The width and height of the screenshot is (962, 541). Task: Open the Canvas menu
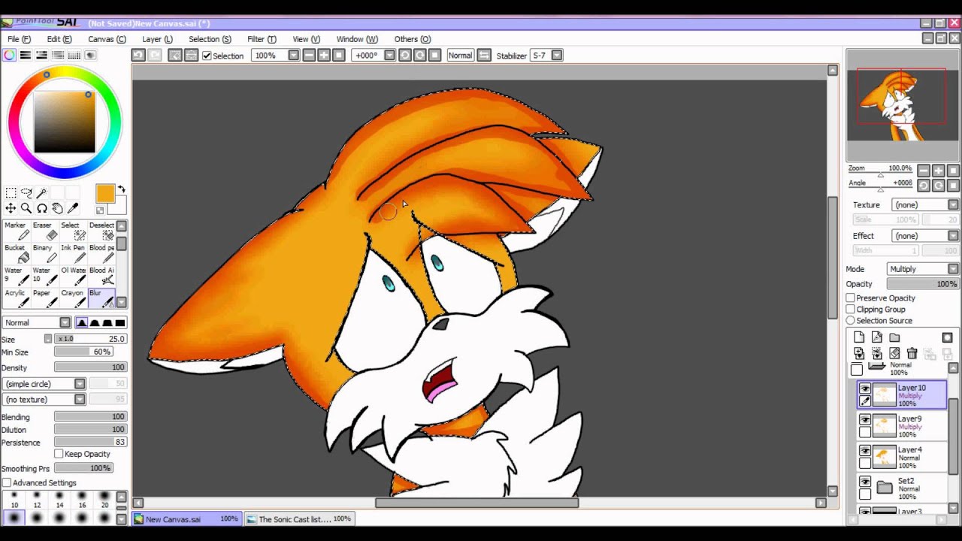coord(107,39)
